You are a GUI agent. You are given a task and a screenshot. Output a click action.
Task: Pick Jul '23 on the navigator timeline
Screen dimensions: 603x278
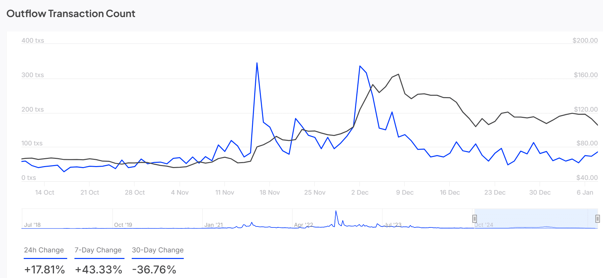tap(393, 225)
